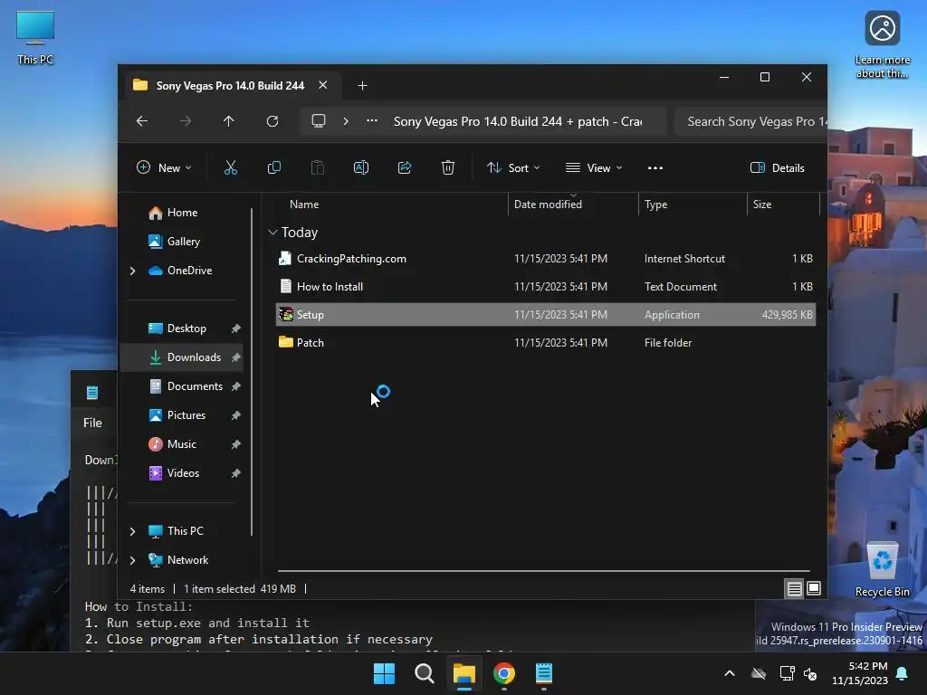Click the Share icon in toolbar

(405, 167)
